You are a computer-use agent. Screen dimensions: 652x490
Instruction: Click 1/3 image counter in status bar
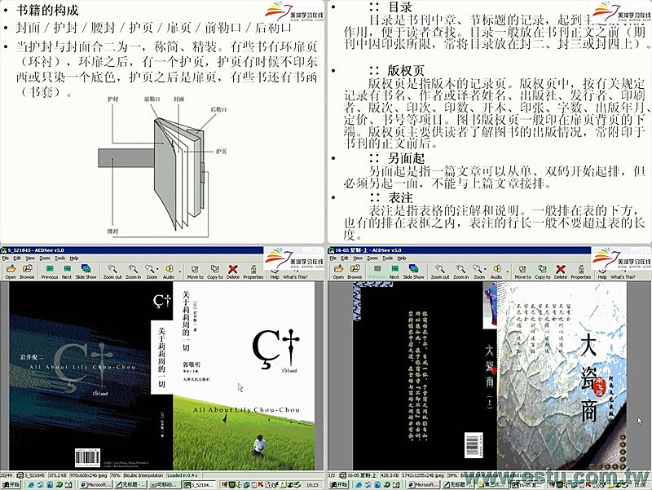click(333, 475)
